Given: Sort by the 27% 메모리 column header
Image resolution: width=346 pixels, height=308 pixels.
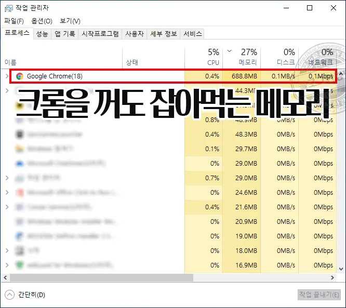Looking at the screenshot, I should point(242,58).
